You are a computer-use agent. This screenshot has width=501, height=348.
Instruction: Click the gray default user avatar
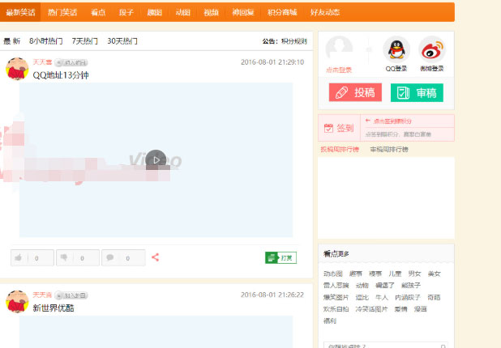339,49
